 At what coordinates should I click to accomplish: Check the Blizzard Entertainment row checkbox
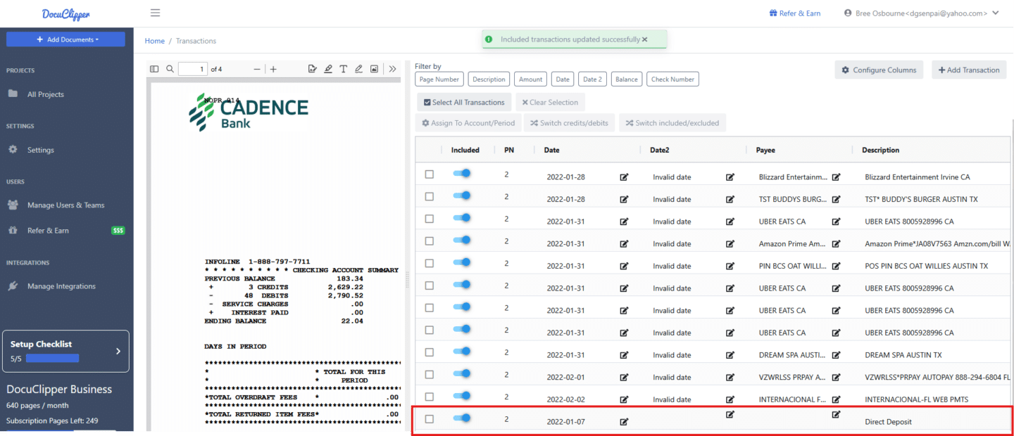coord(430,174)
